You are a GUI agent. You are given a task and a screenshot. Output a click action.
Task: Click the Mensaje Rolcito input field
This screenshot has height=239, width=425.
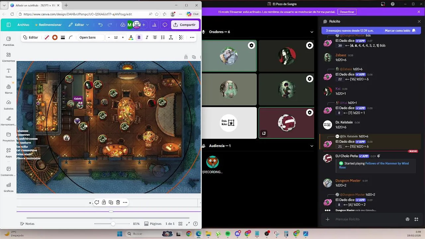369,219
